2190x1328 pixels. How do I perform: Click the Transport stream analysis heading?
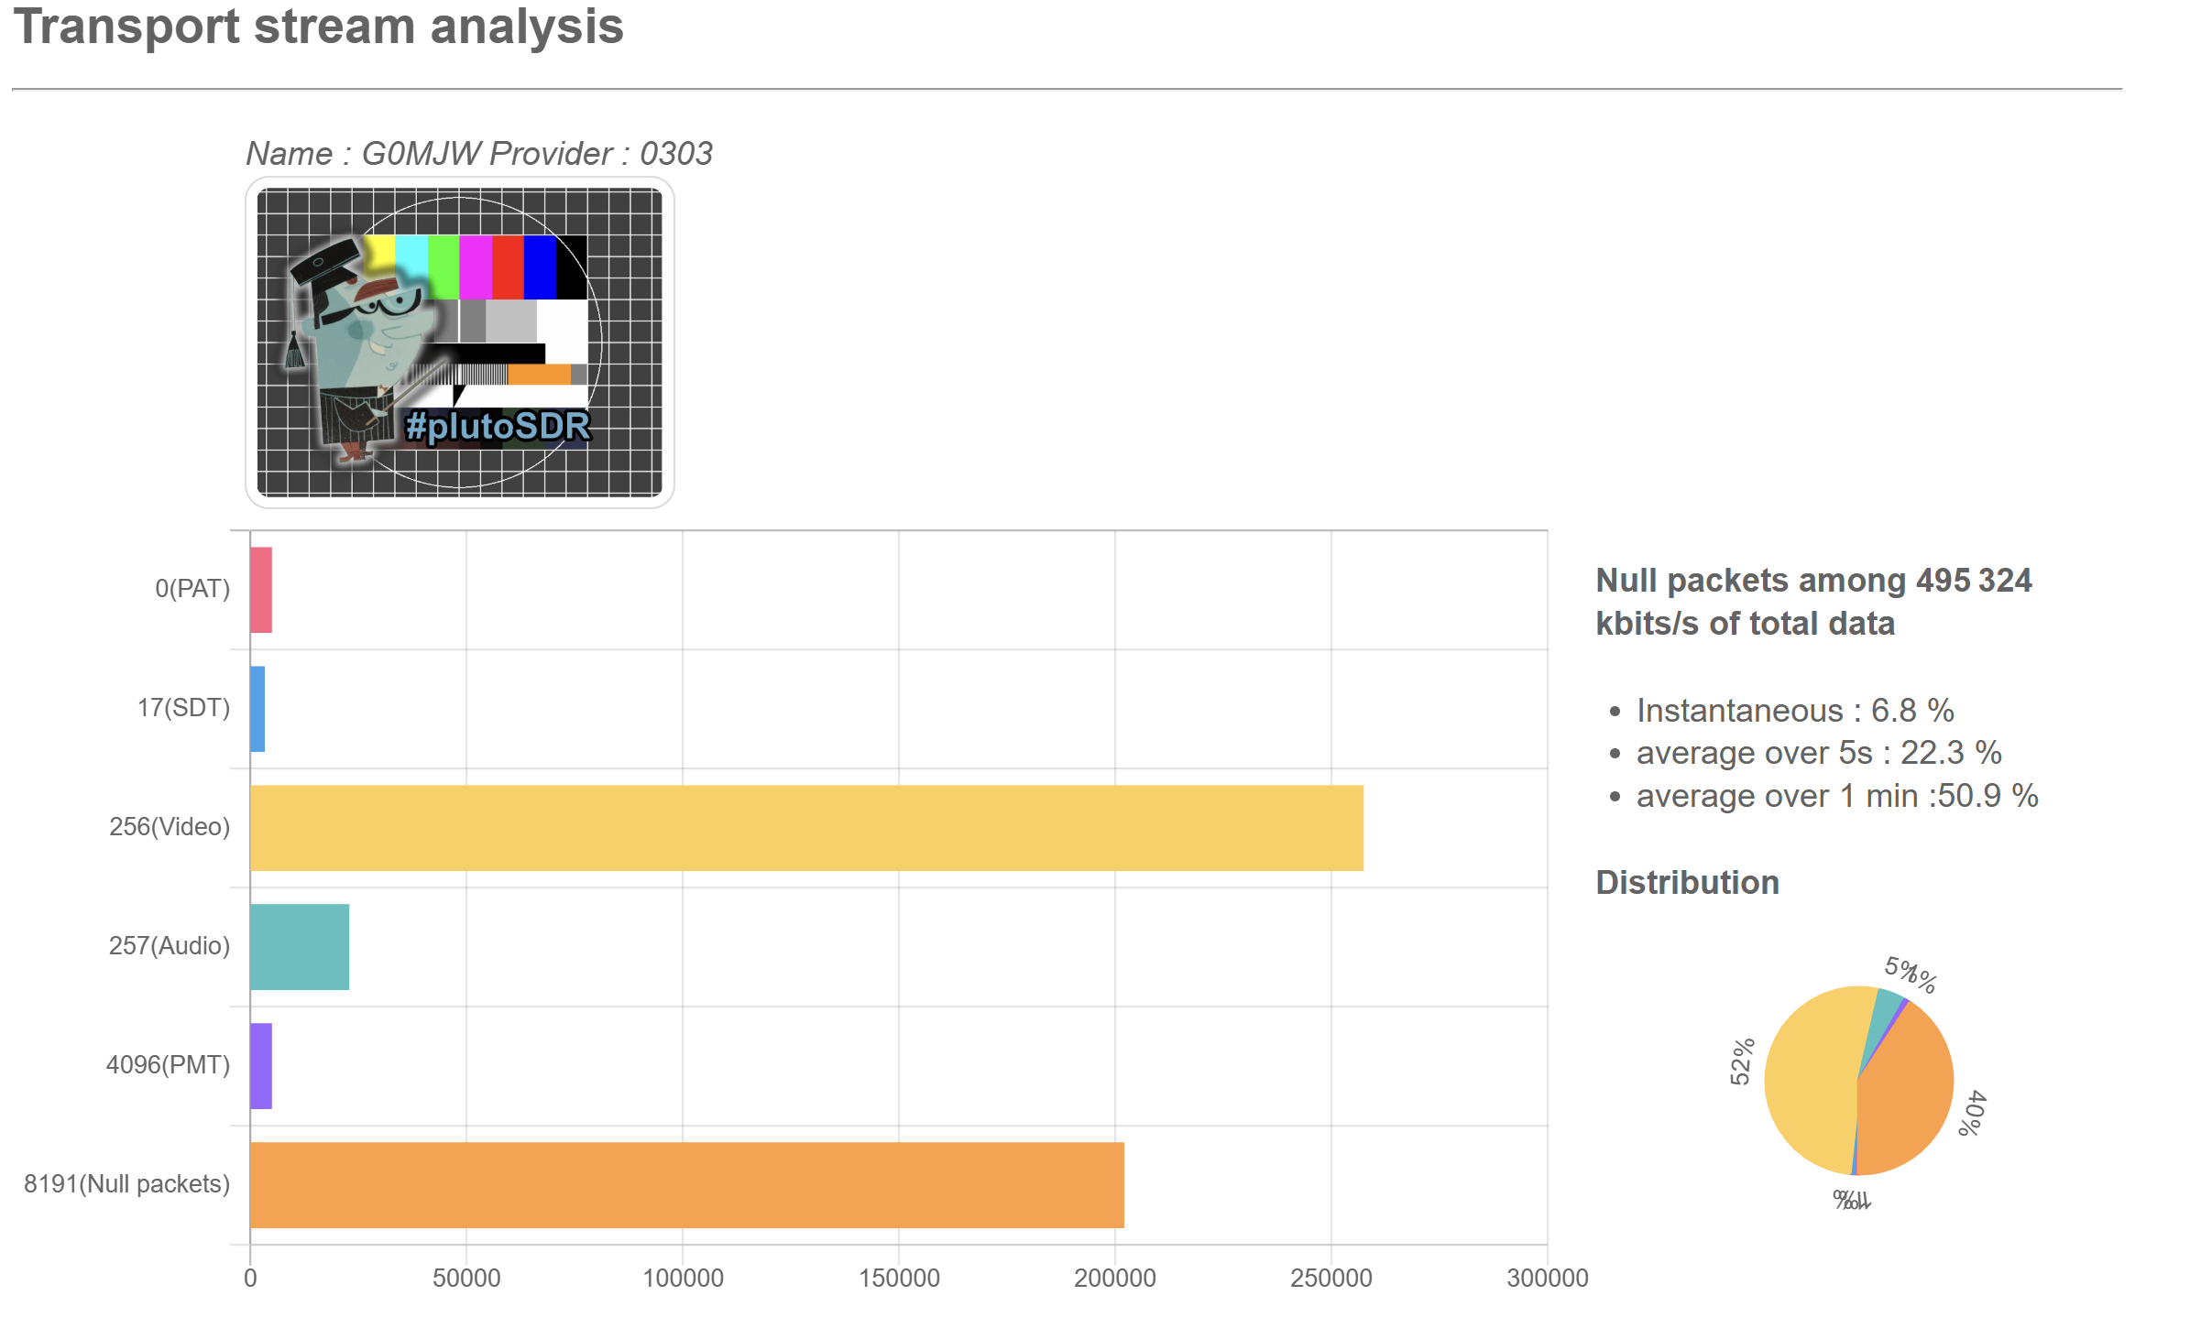pos(318,26)
